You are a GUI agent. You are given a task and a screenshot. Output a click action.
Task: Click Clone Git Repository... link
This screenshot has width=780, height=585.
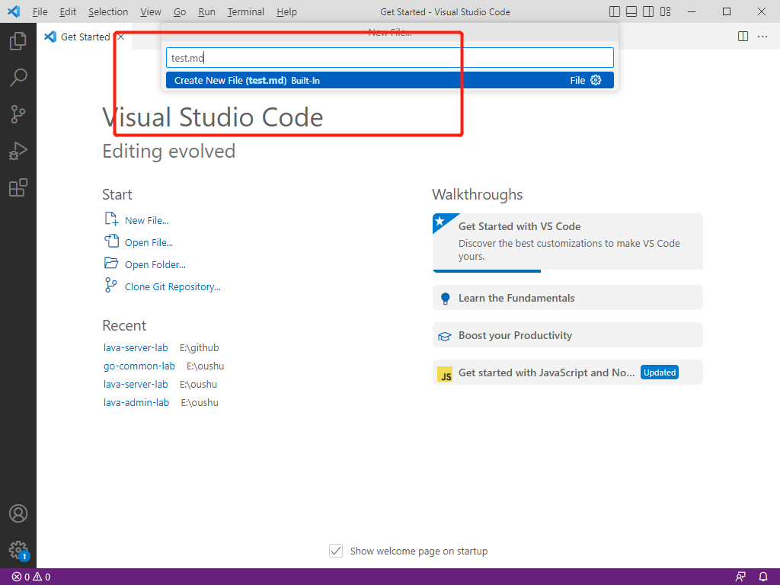click(x=173, y=286)
